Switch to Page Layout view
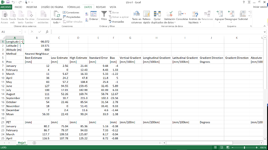Viewport: 268px width, 150px height. coord(222,147)
